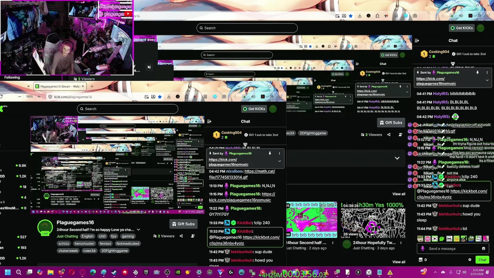The image size is (494, 278).
Task: Open Windows Start button on taskbar
Action: 8,273
